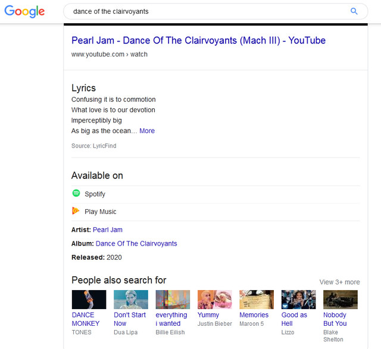
Task: Open the Good as Hell thumbnail
Action: [x=298, y=300]
